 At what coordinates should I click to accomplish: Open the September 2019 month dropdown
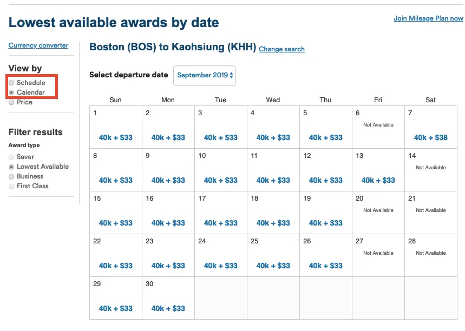point(205,76)
